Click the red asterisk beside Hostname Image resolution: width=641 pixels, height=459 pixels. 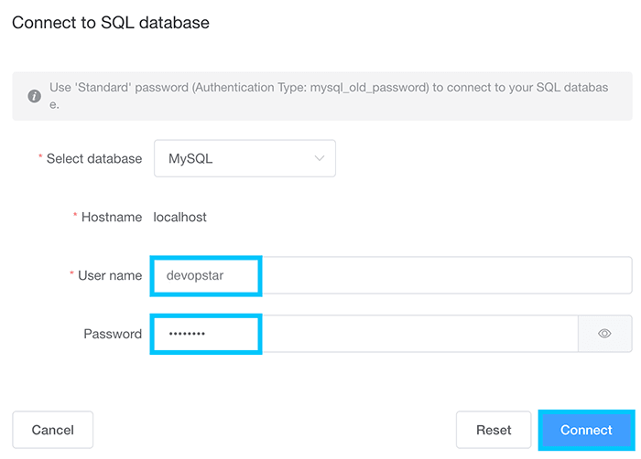click(x=75, y=217)
